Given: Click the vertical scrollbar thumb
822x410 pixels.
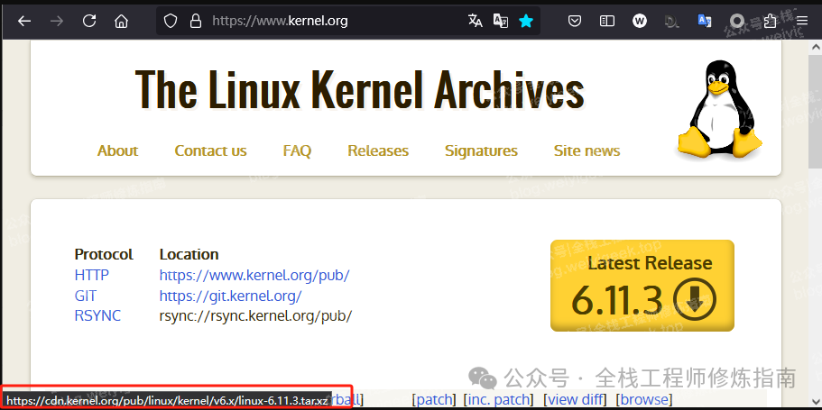Looking at the screenshot, I should point(816,111).
